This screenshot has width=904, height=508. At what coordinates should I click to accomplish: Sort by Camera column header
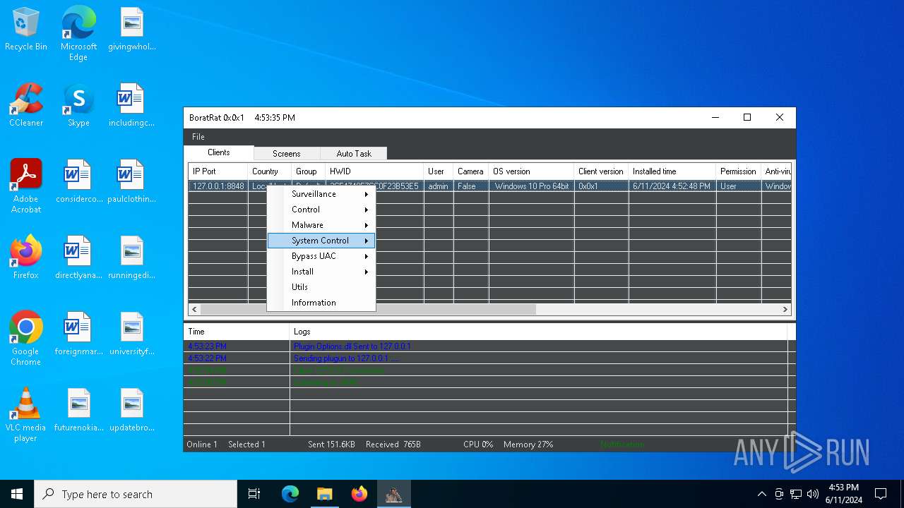[471, 171]
